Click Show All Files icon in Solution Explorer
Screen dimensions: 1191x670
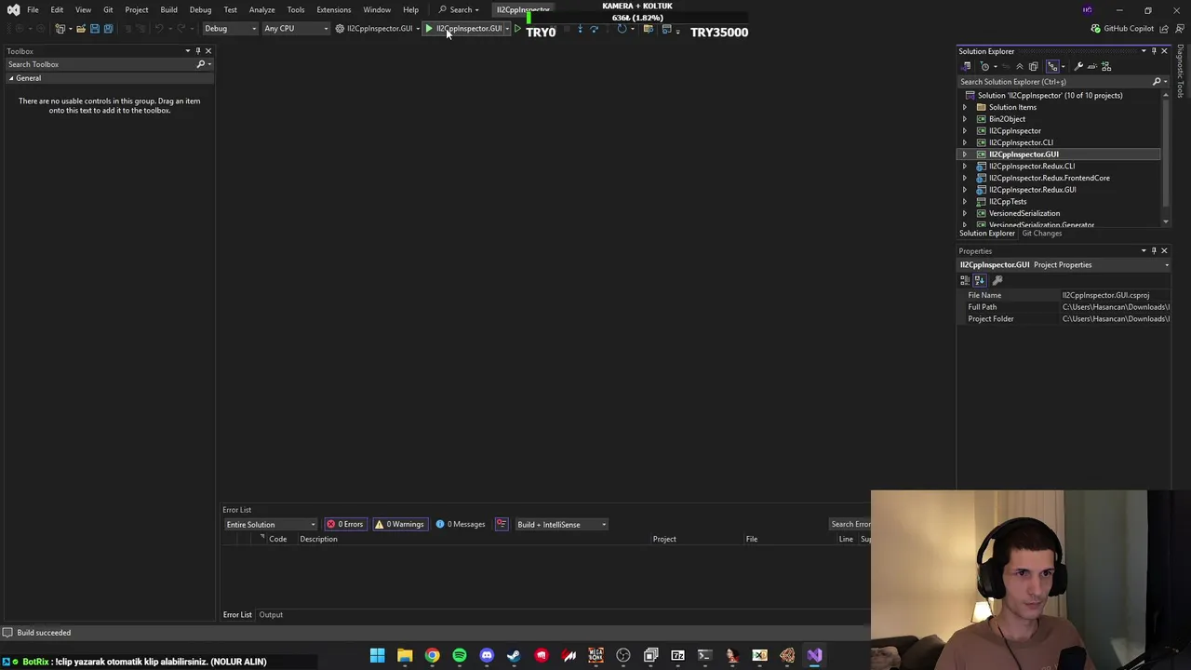pos(1033,66)
